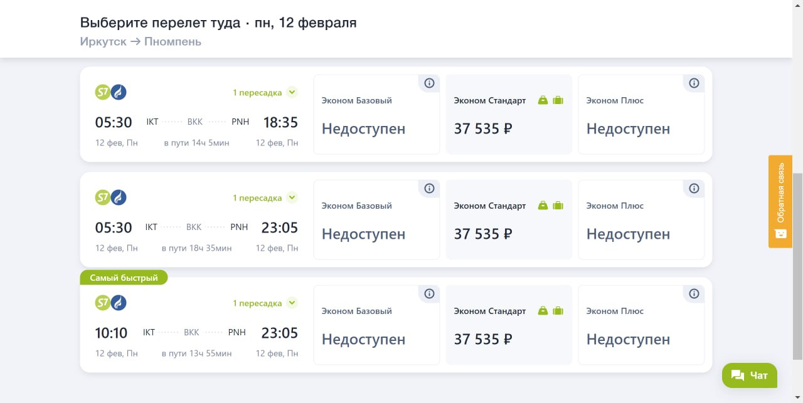Screen dimensions: 803x403
Task: Click info icon on fastest flight's Эконом Плюс
Action: pyautogui.click(x=694, y=293)
